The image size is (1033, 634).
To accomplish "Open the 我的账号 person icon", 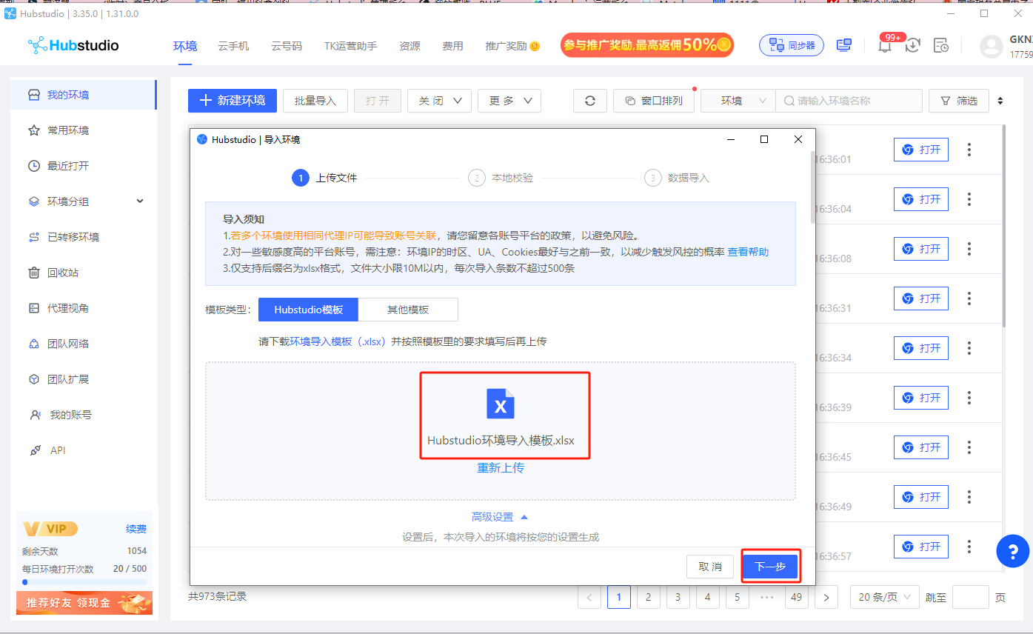I will pos(35,415).
